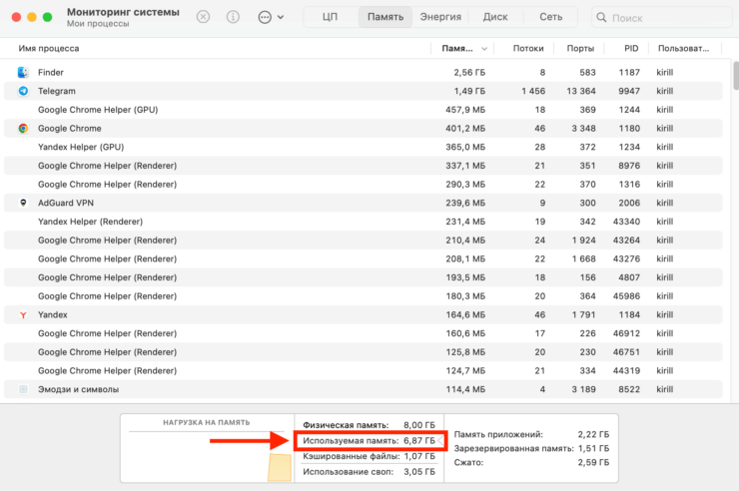Viewport: 739px width, 491px height.
Task: Switch to the ЦП tab
Action: [x=330, y=17]
